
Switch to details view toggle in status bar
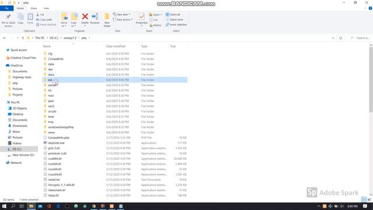(364, 199)
